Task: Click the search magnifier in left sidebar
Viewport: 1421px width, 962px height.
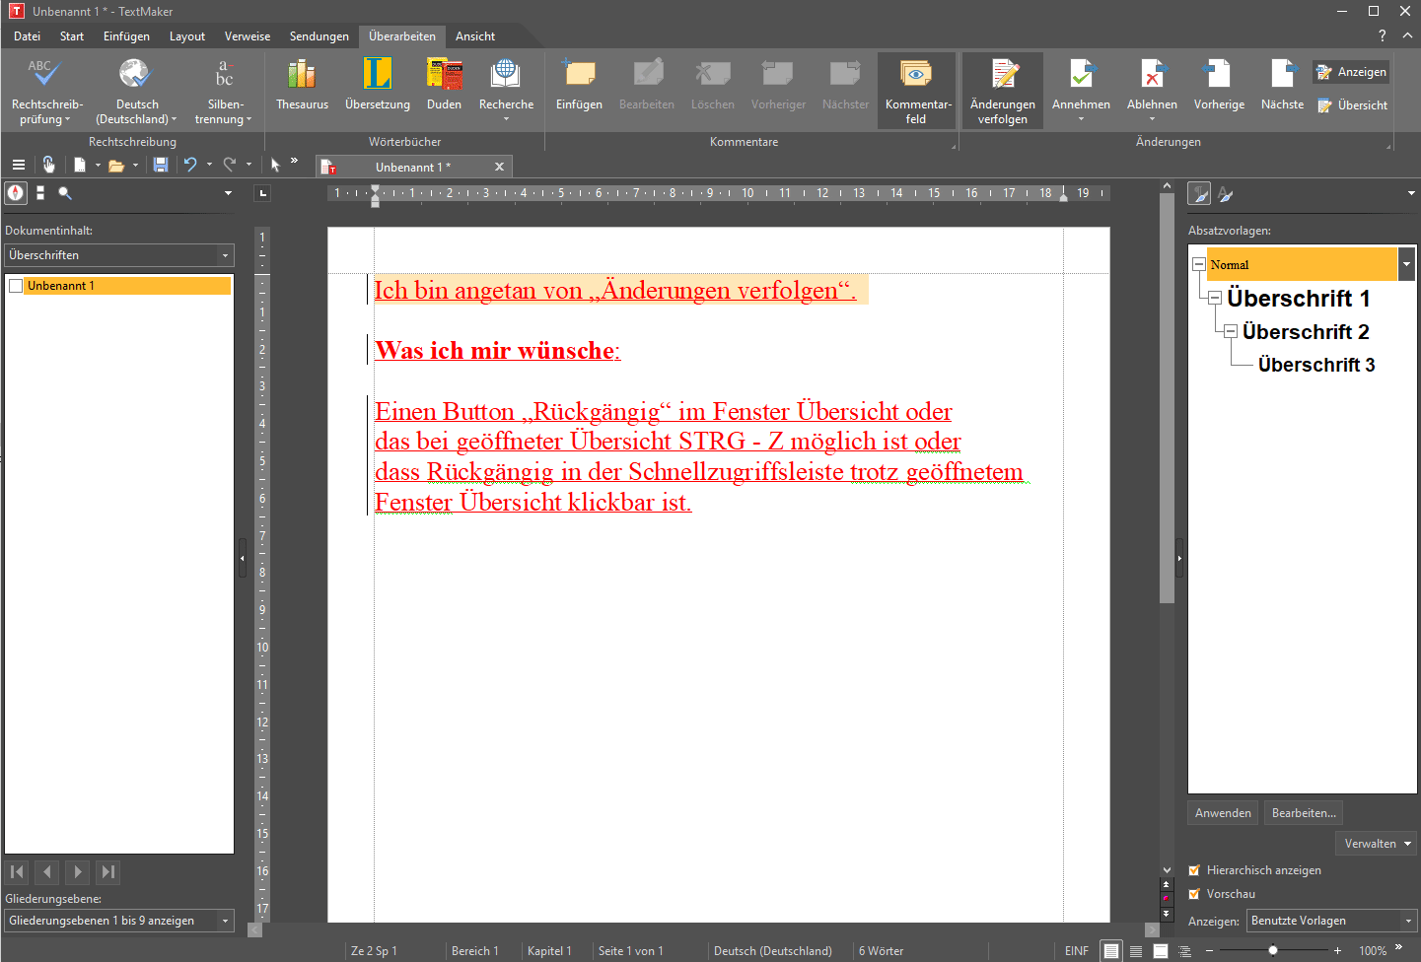Action: coord(65,193)
